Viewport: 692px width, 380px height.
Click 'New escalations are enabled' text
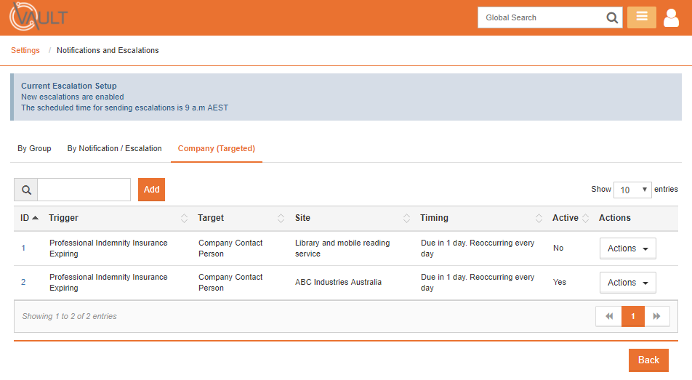click(73, 97)
